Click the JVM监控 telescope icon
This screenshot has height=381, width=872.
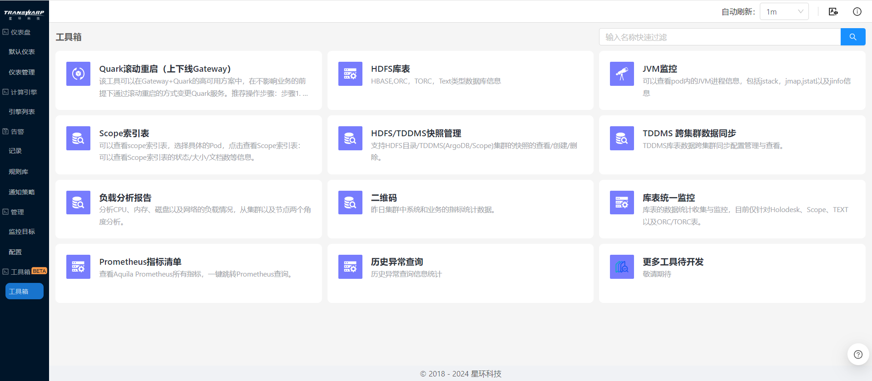click(x=622, y=74)
